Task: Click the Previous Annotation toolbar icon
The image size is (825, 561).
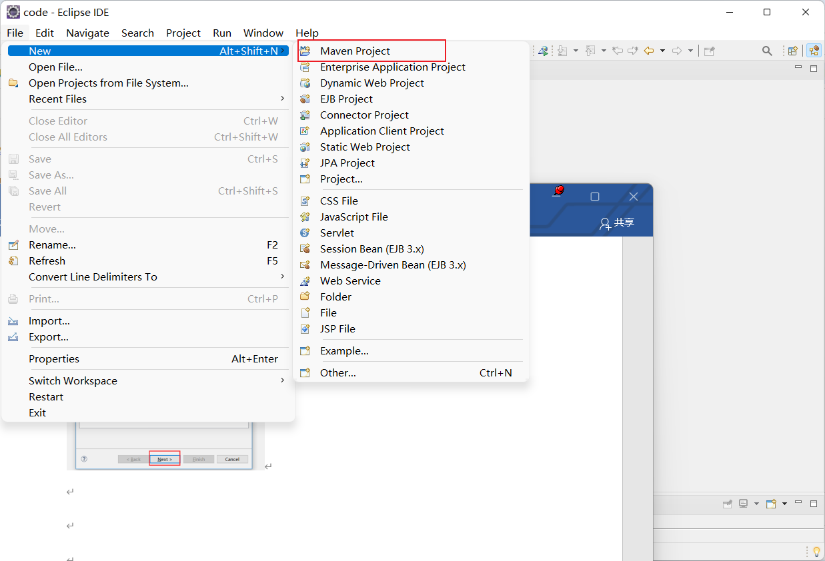Action: click(590, 51)
